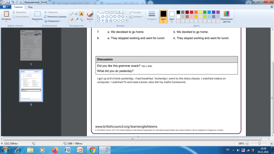
Task: Click the Save icon in quick access toolbar
Action: [8, 2]
